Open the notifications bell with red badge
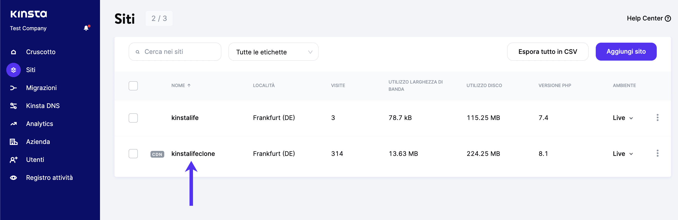Image resolution: width=678 pixels, height=220 pixels. 86,28
